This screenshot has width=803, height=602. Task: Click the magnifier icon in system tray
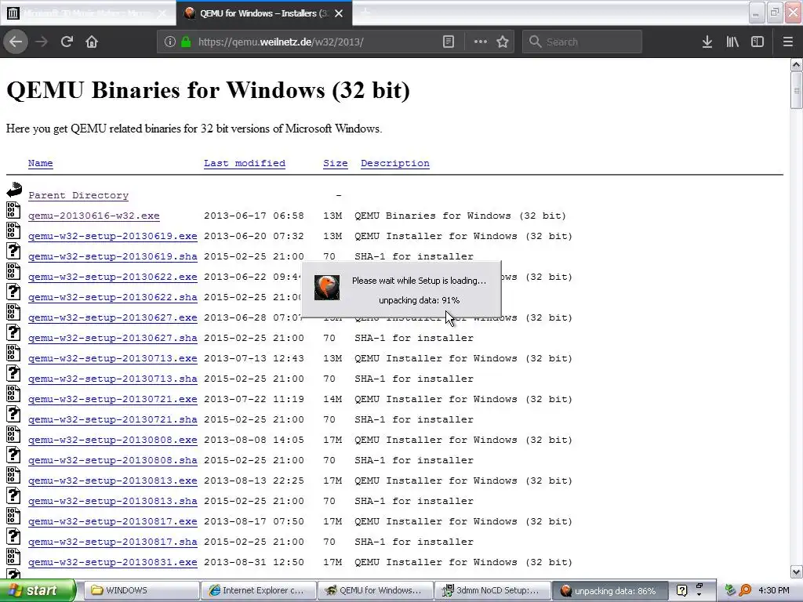click(x=746, y=590)
